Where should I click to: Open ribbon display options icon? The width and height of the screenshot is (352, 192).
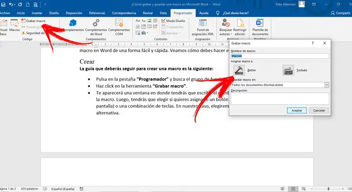314,4
